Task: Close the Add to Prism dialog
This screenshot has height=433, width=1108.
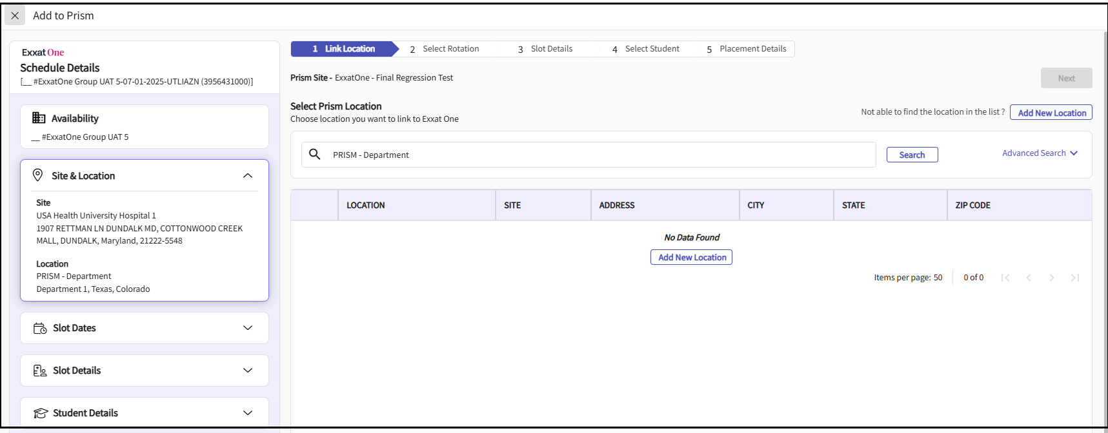Action: [15, 15]
